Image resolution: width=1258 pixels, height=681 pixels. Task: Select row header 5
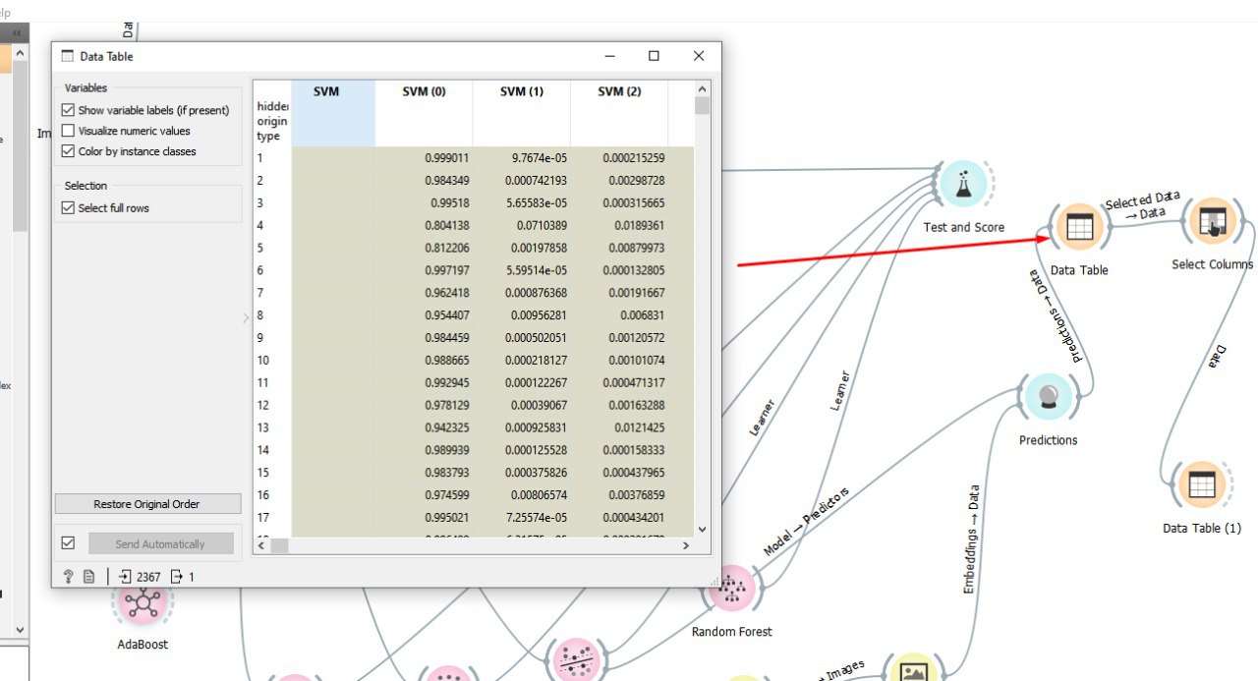pos(272,248)
